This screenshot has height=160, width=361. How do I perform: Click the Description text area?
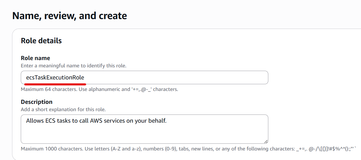144,129
